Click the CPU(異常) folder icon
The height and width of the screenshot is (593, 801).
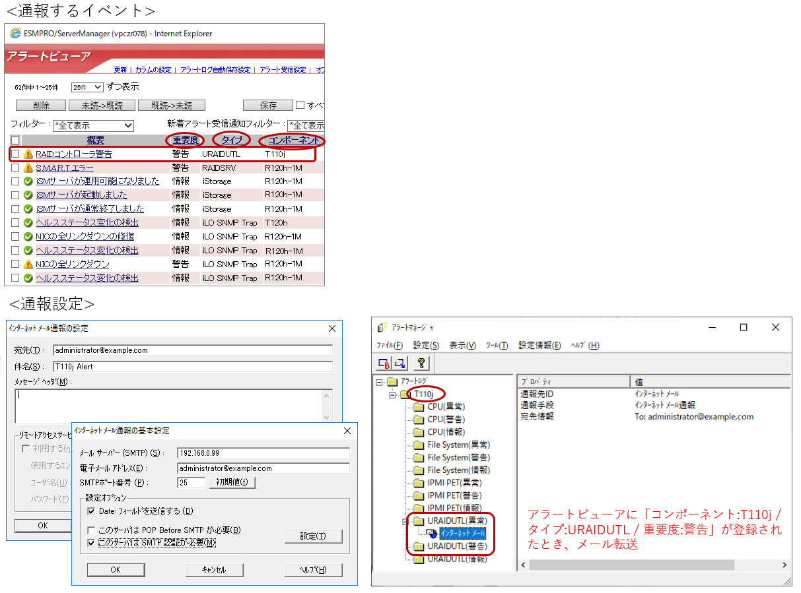point(419,407)
